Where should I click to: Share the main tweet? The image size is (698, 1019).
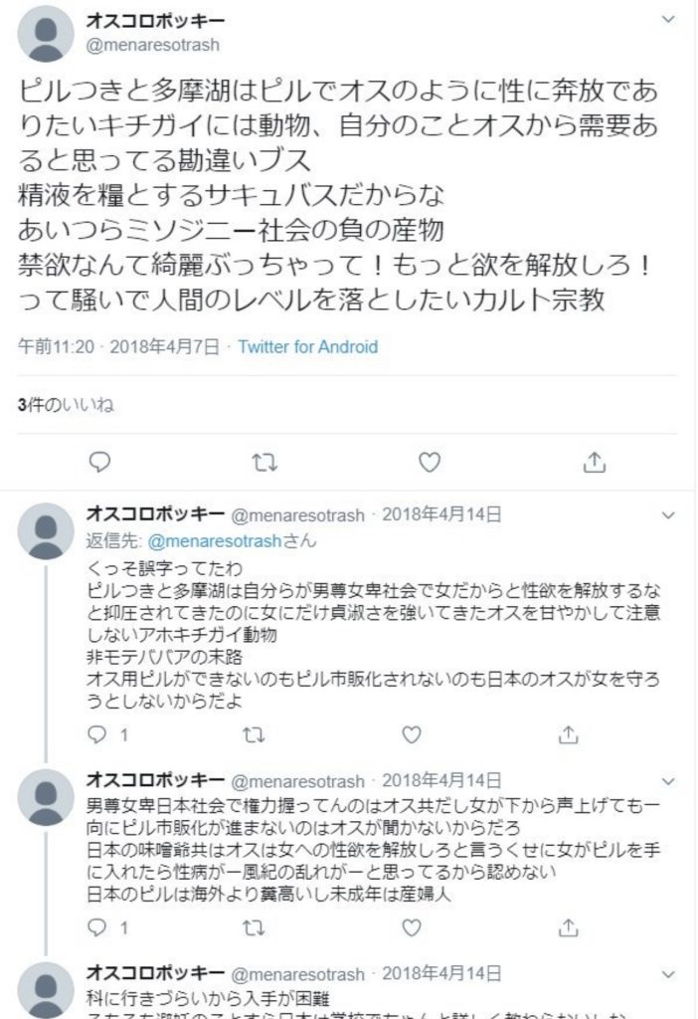tap(594, 462)
